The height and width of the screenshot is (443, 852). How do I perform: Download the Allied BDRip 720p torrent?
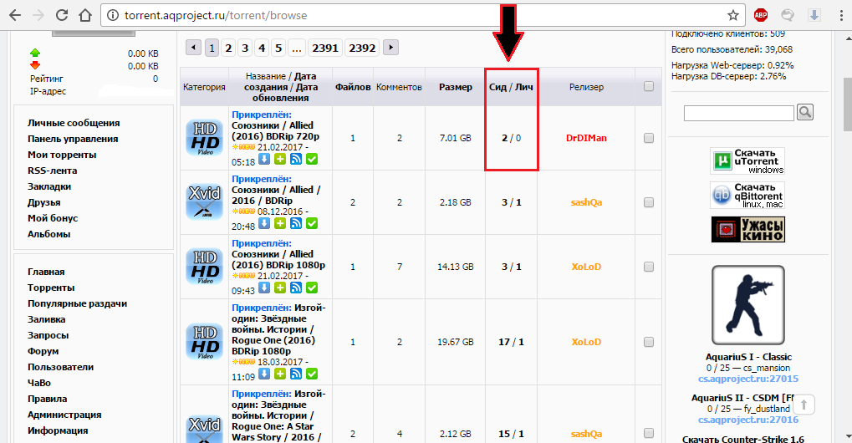pyautogui.click(x=264, y=159)
